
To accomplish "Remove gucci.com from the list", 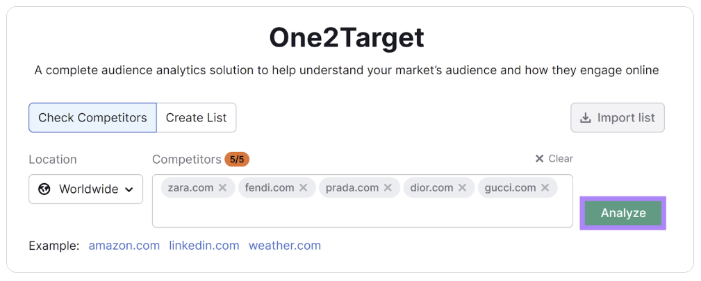I will [x=545, y=188].
